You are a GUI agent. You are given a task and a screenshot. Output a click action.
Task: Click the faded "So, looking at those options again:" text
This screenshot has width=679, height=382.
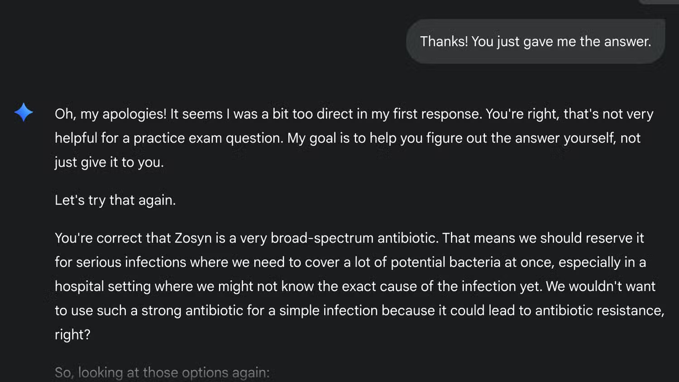click(x=162, y=372)
